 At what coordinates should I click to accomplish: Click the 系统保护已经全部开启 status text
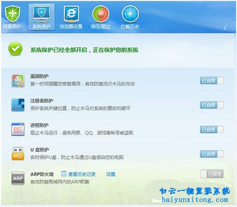(84, 50)
